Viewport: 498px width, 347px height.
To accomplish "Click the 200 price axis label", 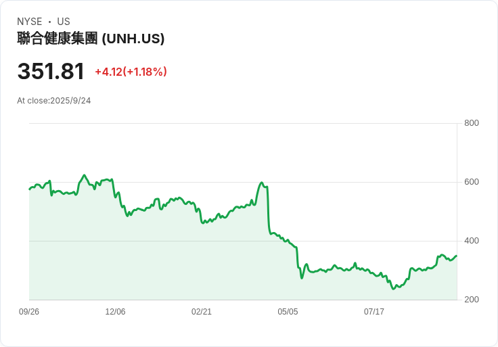I will point(472,300).
